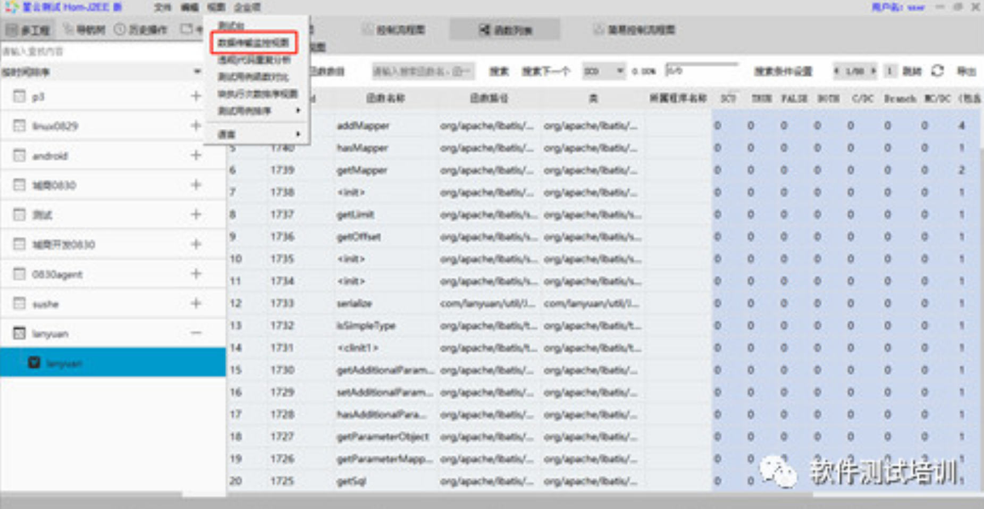Select the getParameterObject function cell
This screenshot has height=509, width=984.
click(382, 437)
